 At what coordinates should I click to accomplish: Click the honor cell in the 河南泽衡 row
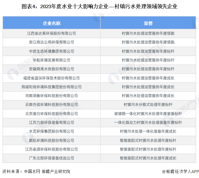tap(148, 96)
